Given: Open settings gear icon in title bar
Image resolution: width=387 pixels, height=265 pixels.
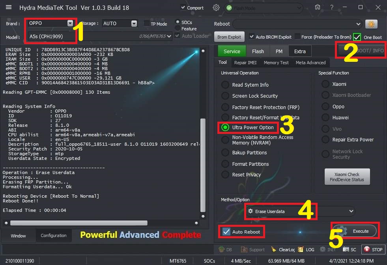Looking at the screenshot, I should tap(216, 7).
